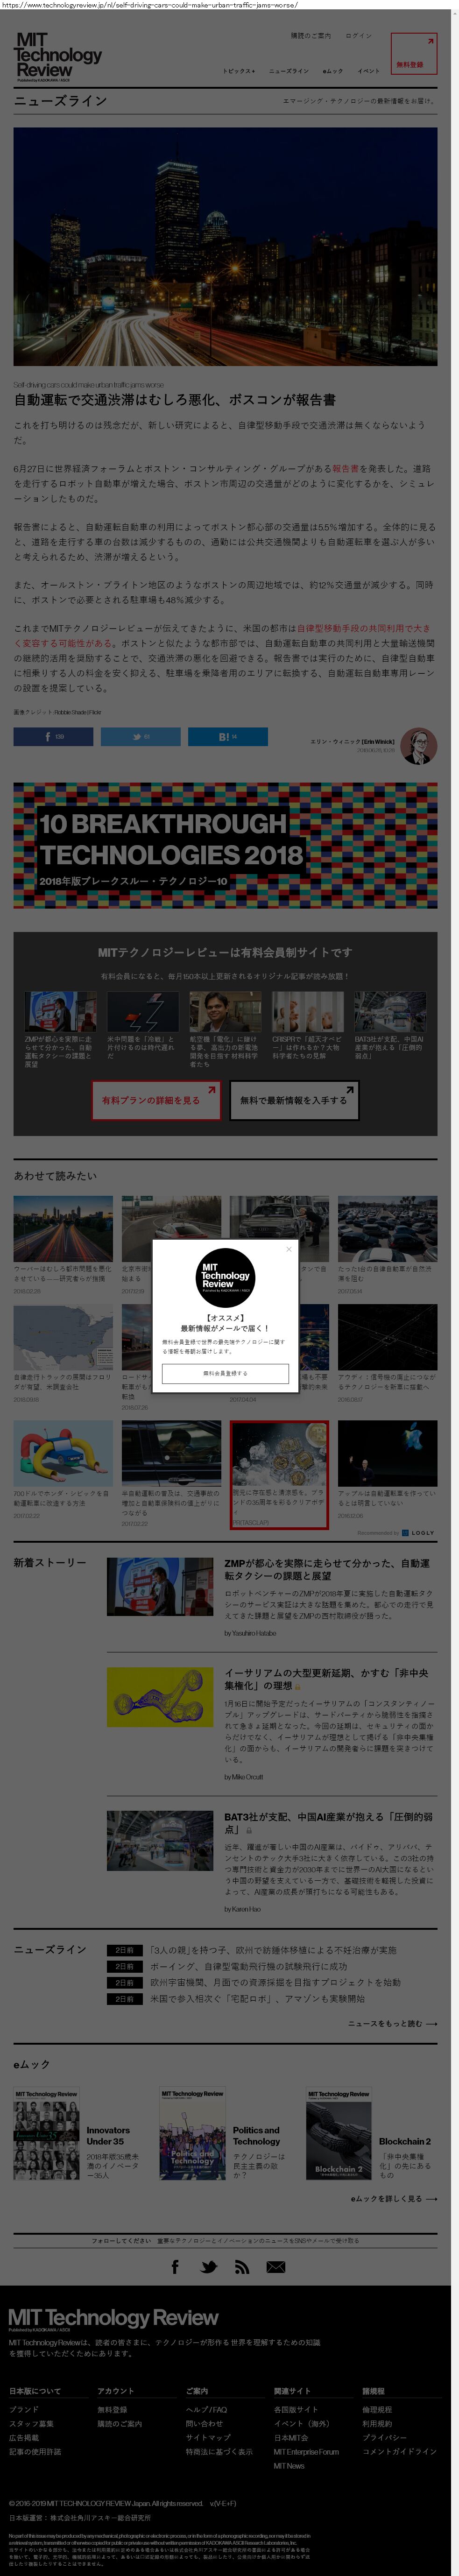Open the colorful bouncy castle related thumbnail

pyautogui.click(x=63, y=1454)
